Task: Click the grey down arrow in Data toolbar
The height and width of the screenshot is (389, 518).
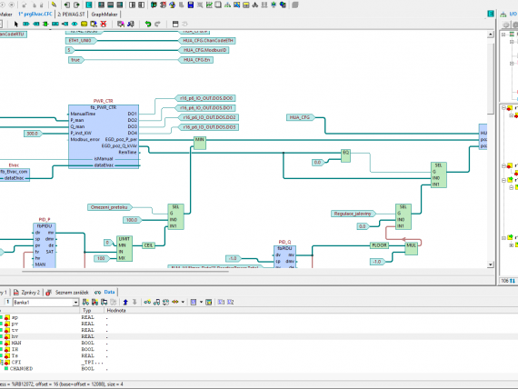Action: click(x=134, y=302)
